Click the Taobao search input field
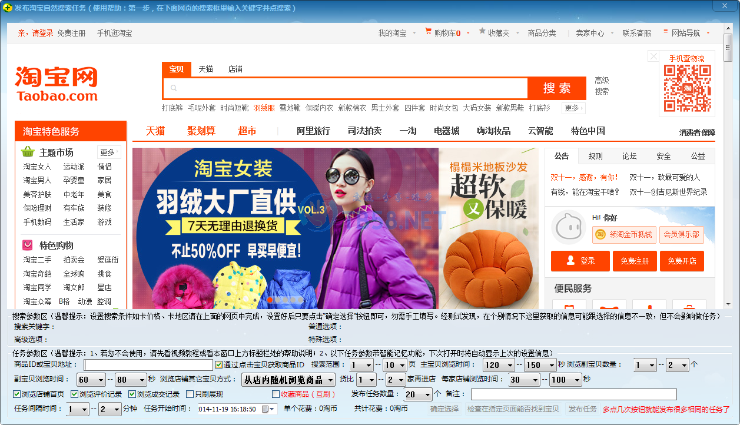 (346, 88)
